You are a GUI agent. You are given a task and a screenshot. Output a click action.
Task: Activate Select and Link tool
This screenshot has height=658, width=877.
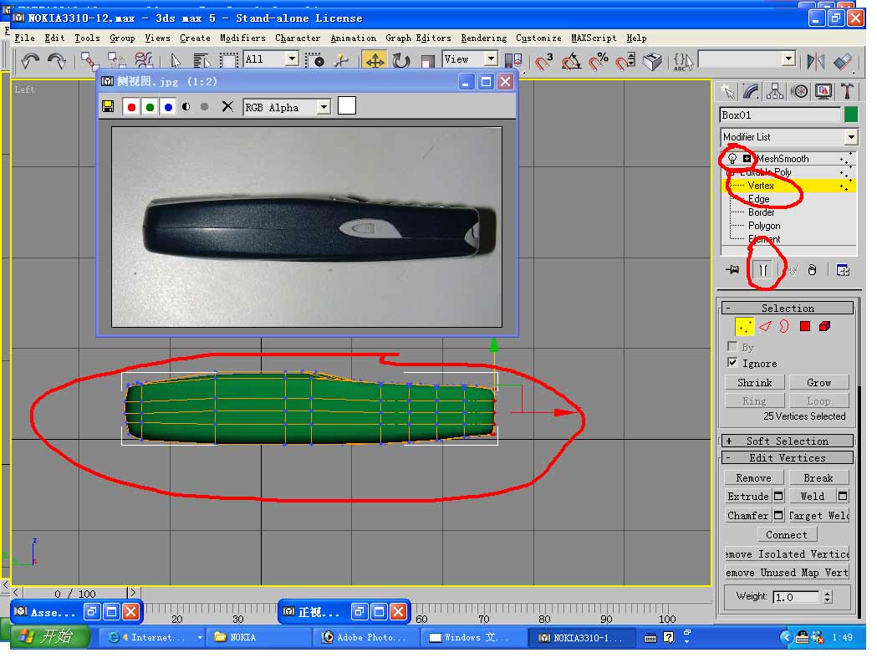tap(89, 60)
